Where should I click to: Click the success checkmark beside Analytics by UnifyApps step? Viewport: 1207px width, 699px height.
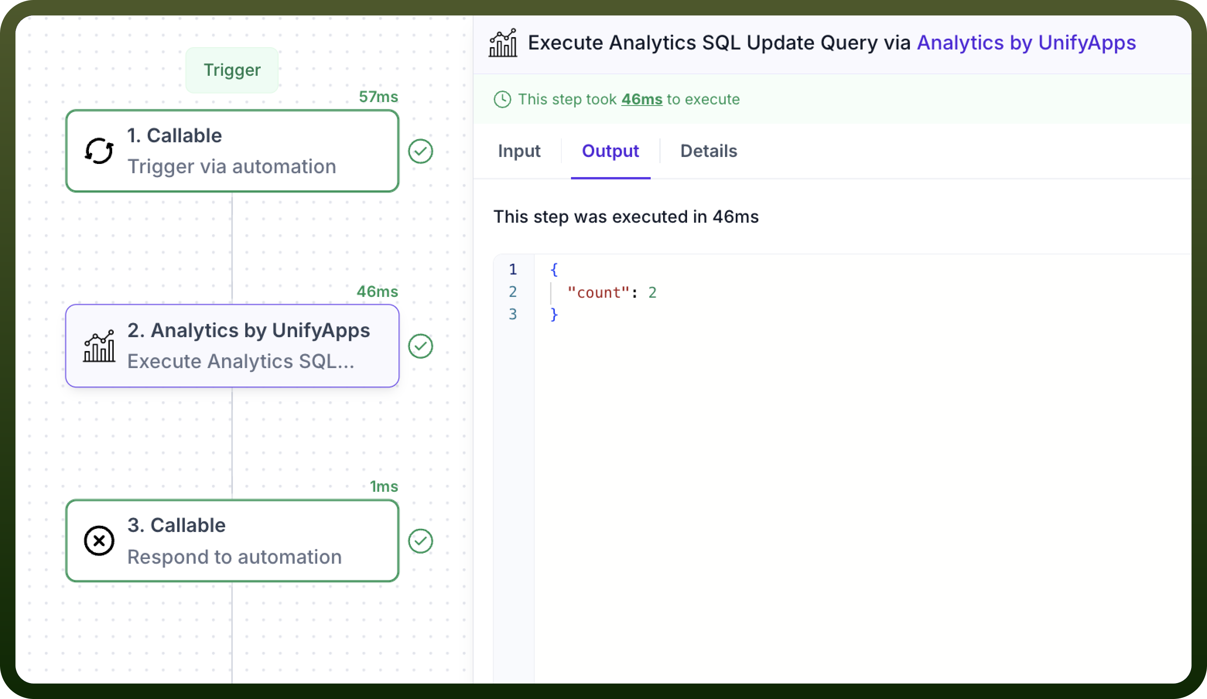421,346
